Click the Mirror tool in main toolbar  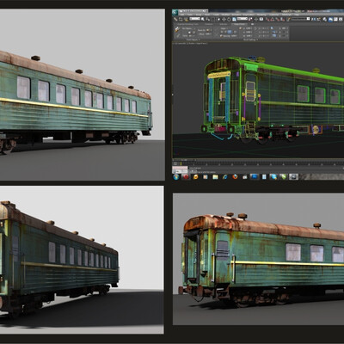pyautogui.click(x=313, y=19)
